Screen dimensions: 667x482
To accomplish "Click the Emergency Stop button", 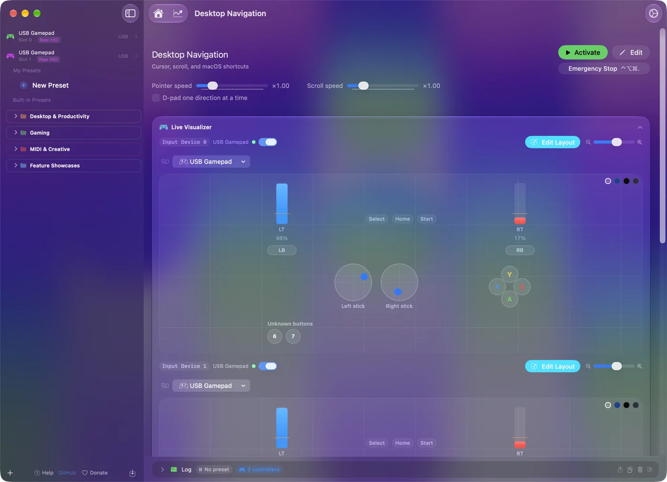I will click(604, 69).
